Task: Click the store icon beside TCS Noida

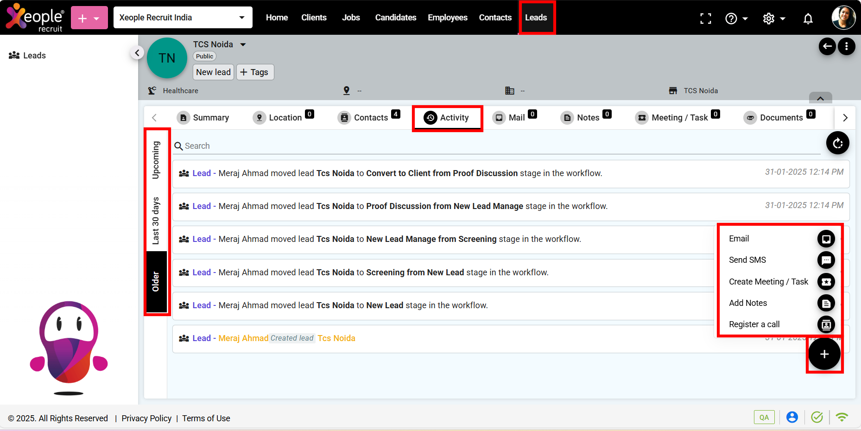Action: pyautogui.click(x=673, y=90)
